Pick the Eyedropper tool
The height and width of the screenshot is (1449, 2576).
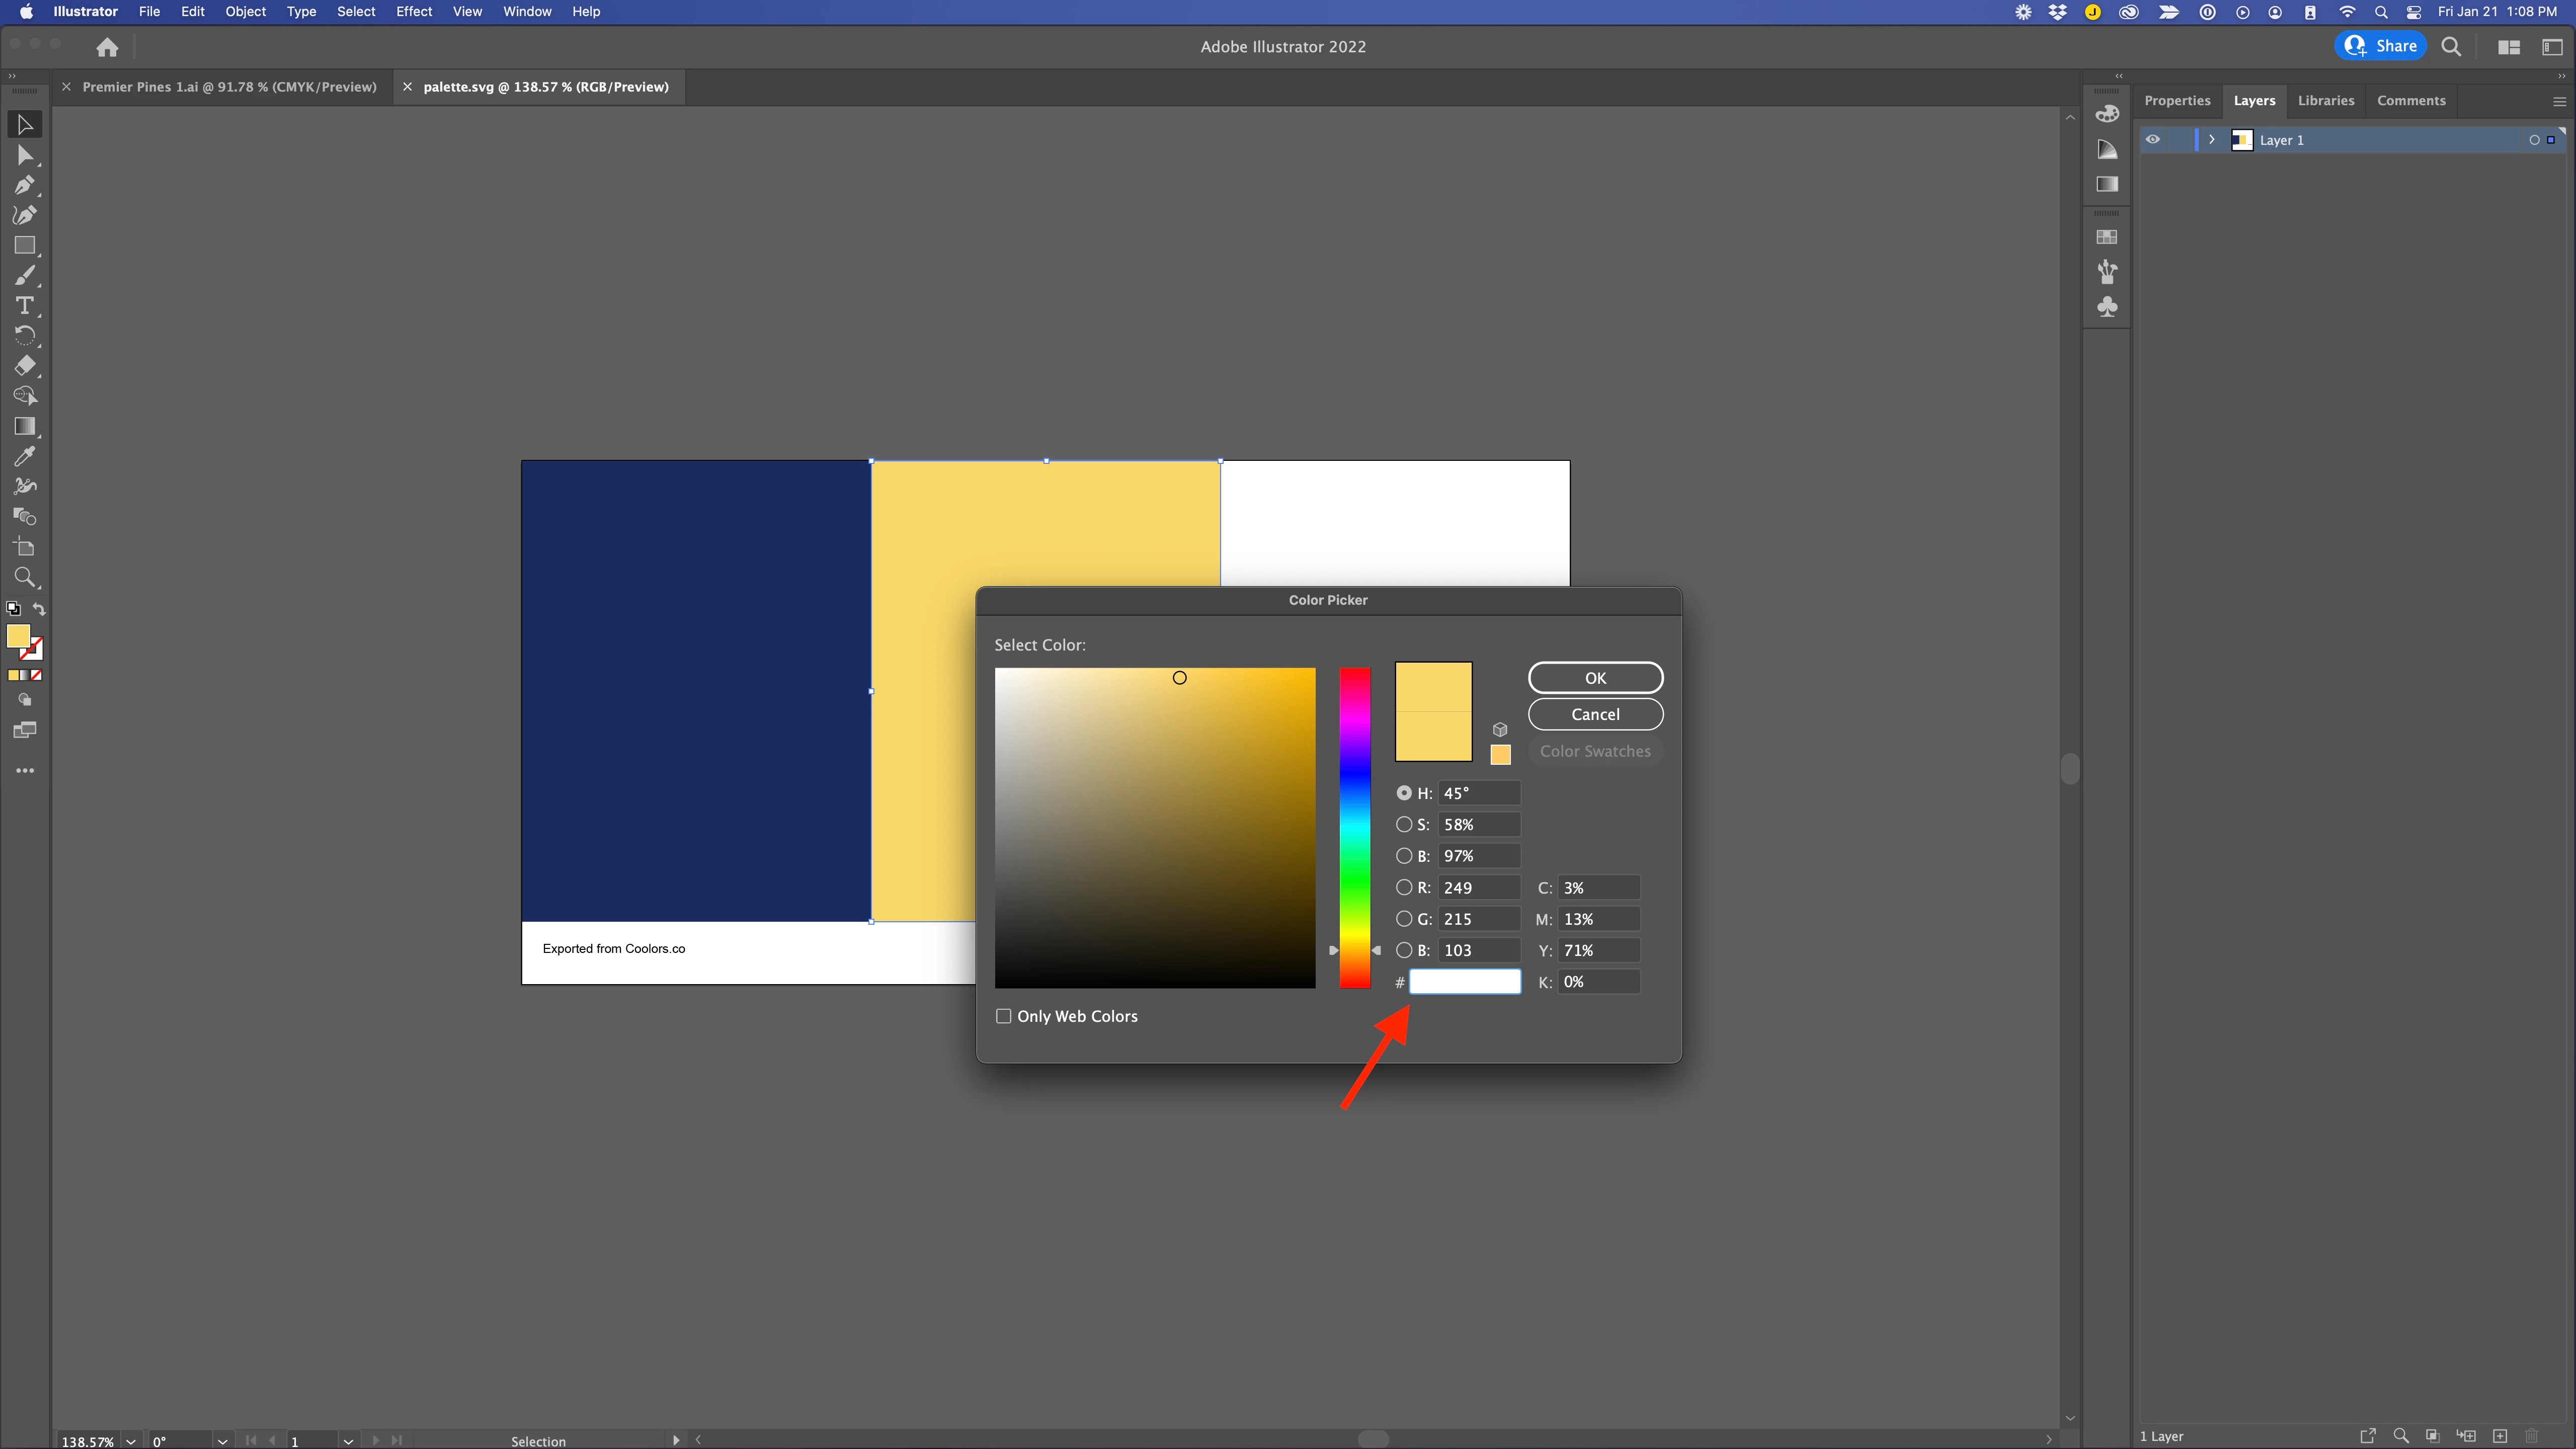(24, 456)
